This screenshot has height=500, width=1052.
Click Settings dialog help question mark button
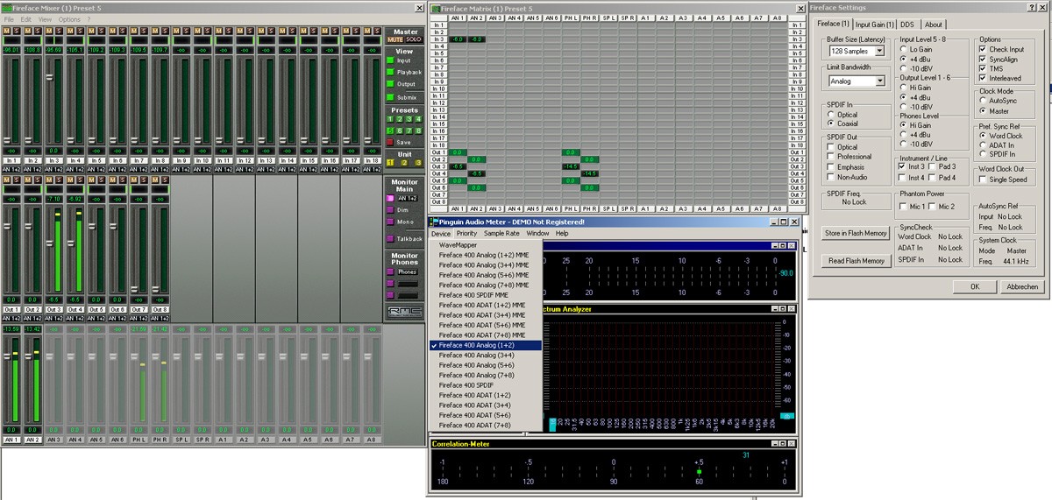(1030, 6)
